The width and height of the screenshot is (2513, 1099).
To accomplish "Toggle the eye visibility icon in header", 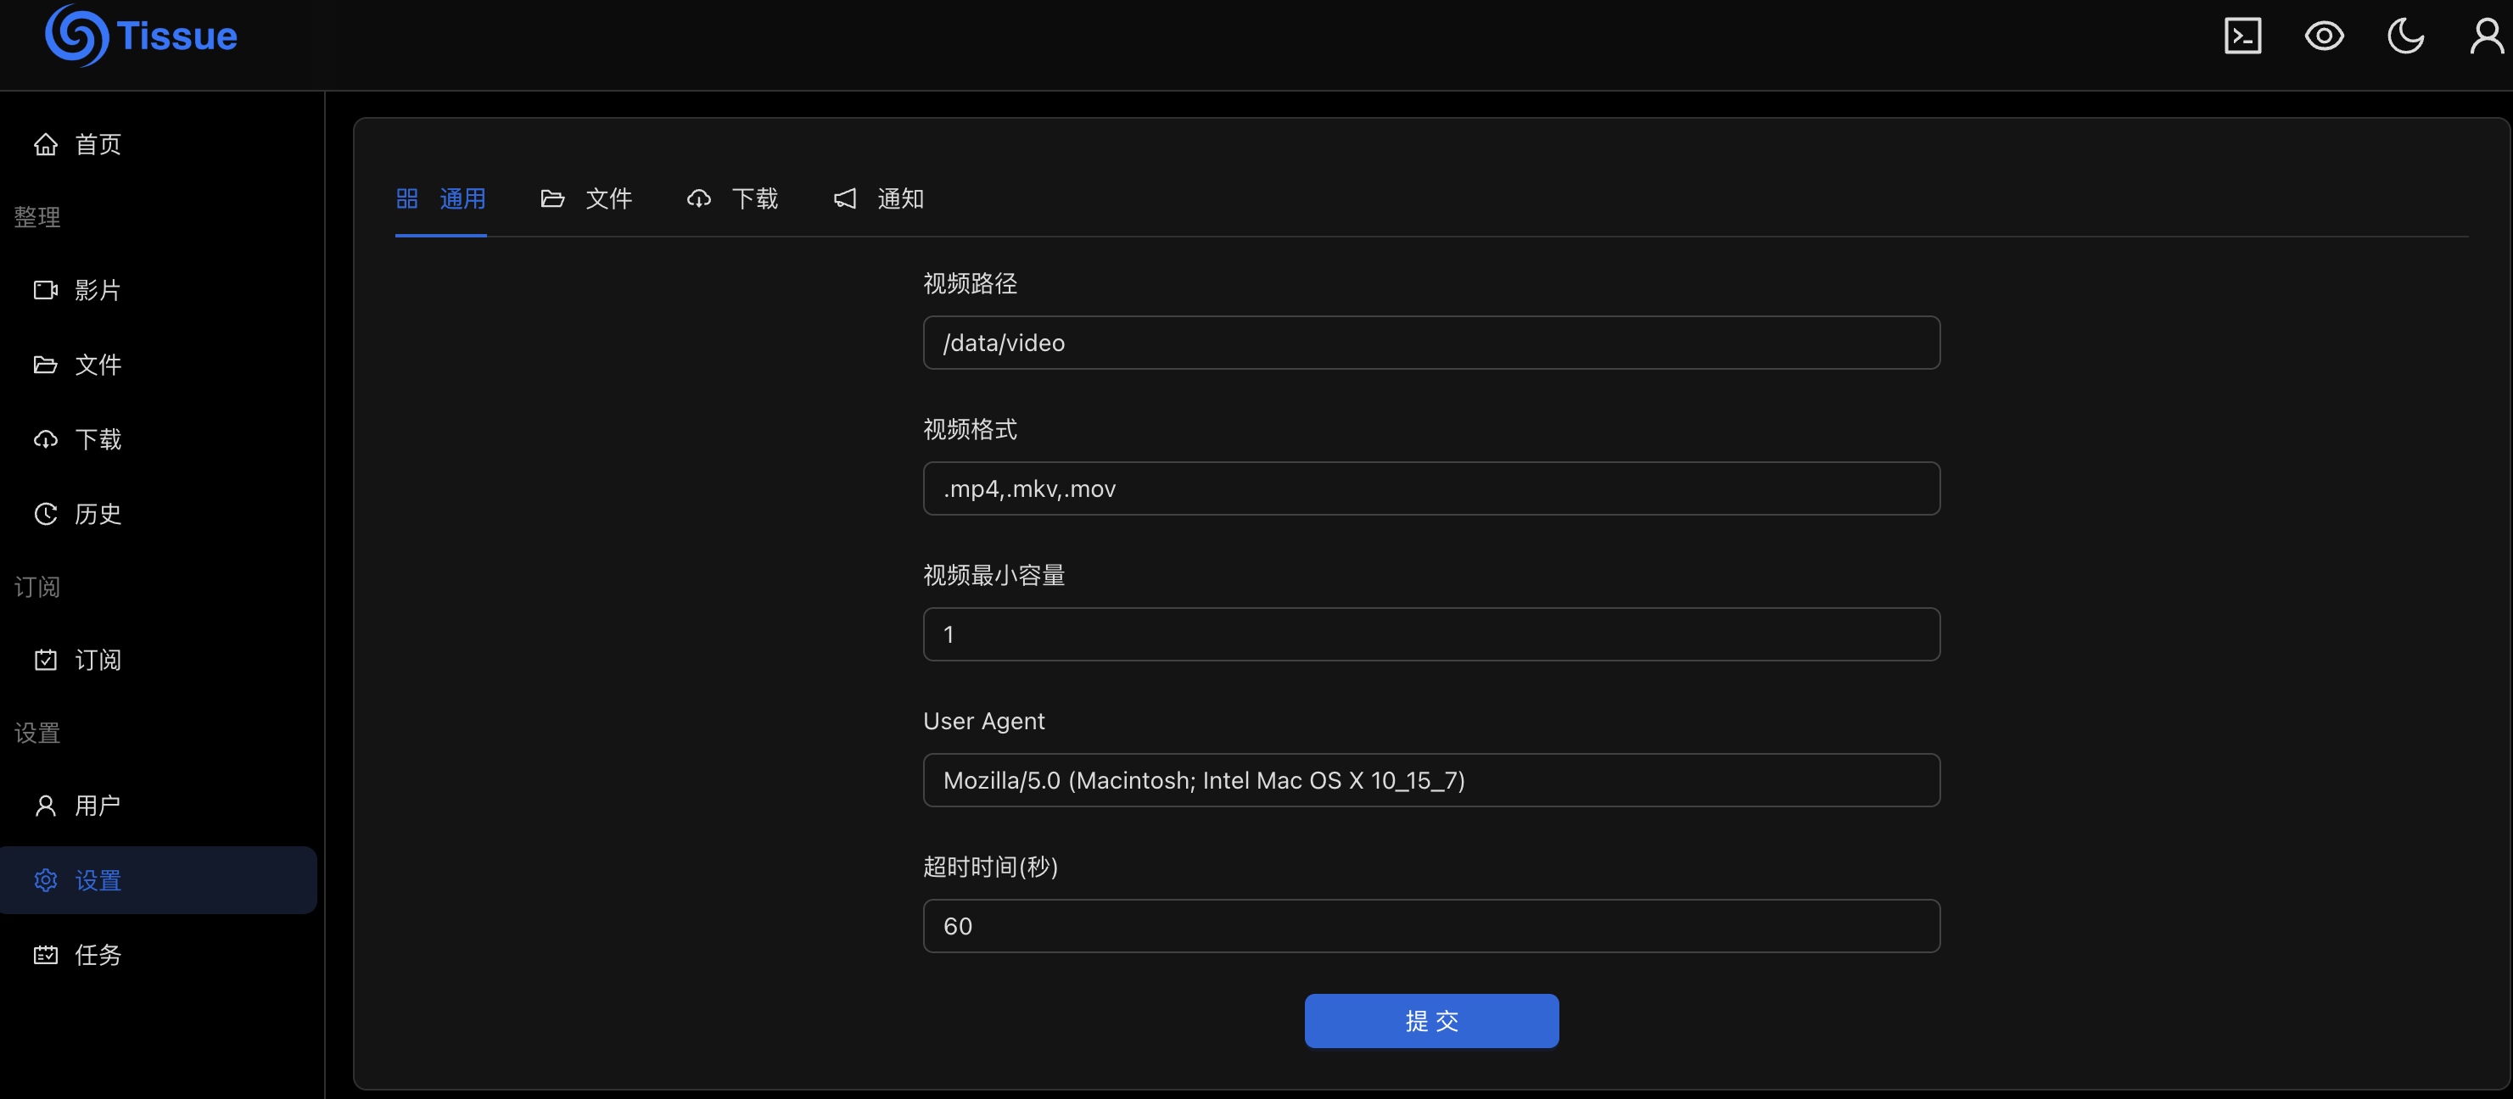I will [2324, 36].
